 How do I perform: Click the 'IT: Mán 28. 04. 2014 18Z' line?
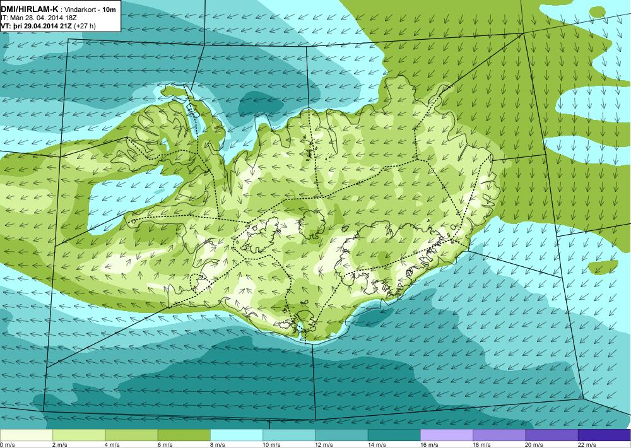point(39,18)
